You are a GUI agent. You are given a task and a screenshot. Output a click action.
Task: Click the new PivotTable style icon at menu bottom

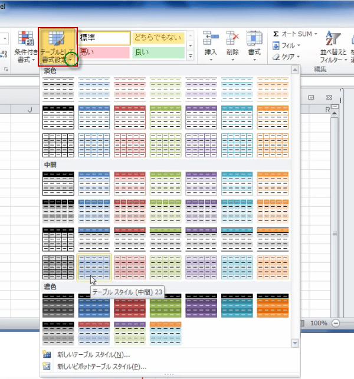point(47,366)
